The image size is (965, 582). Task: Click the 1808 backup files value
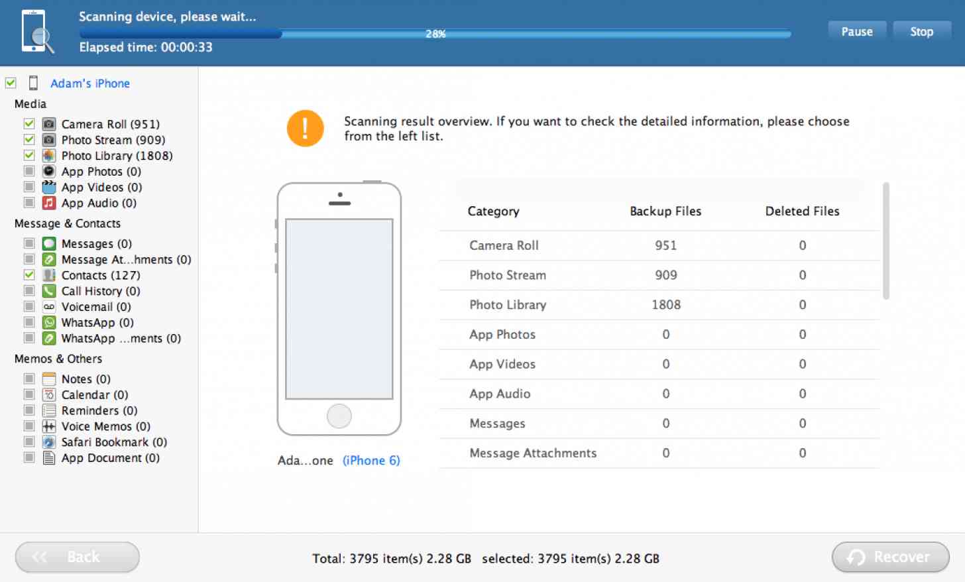click(x=666, y=305)
